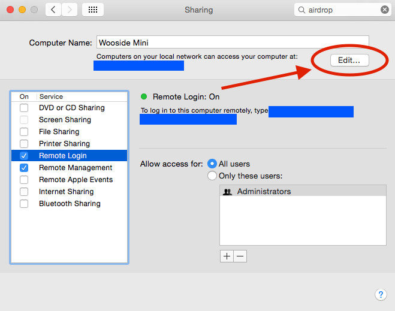
Task: Select Remote Login service row
Action: click(x=70, y=156)
